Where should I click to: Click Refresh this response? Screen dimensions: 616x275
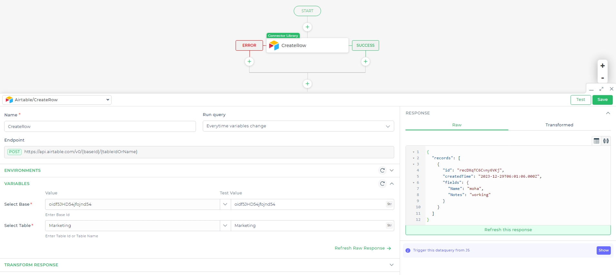(x=508, y=230)
